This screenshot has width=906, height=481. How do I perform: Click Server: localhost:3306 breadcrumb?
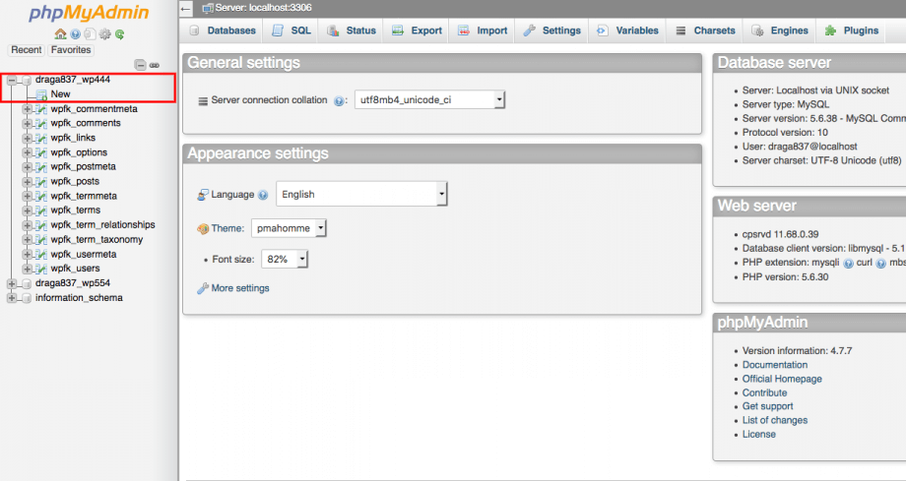coord(264,8)
